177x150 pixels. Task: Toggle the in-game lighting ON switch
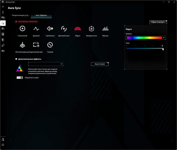click(20, 77)
